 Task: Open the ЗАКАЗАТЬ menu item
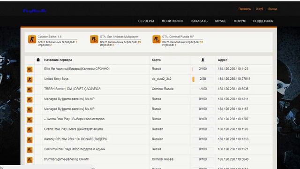tap(199, 21)
